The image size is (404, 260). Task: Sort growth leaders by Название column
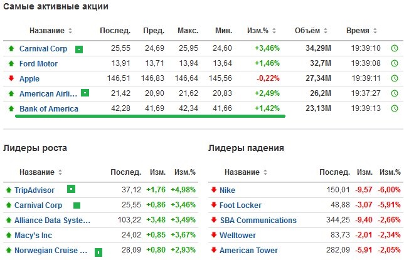(60, 172)
